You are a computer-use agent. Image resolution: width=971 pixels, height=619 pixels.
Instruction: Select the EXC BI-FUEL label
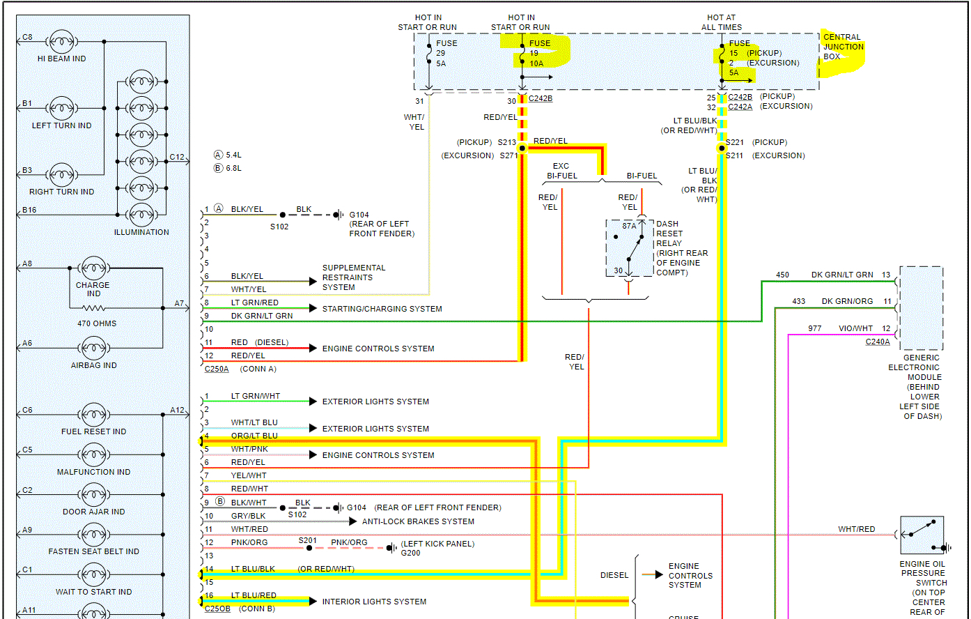(561, 171)
